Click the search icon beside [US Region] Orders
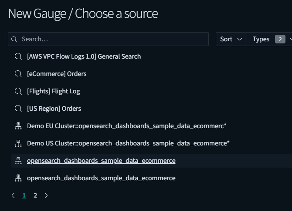Image resolution: width=292 pixels, height=211 pixels. pyautogui.click(x=18, y=109)
